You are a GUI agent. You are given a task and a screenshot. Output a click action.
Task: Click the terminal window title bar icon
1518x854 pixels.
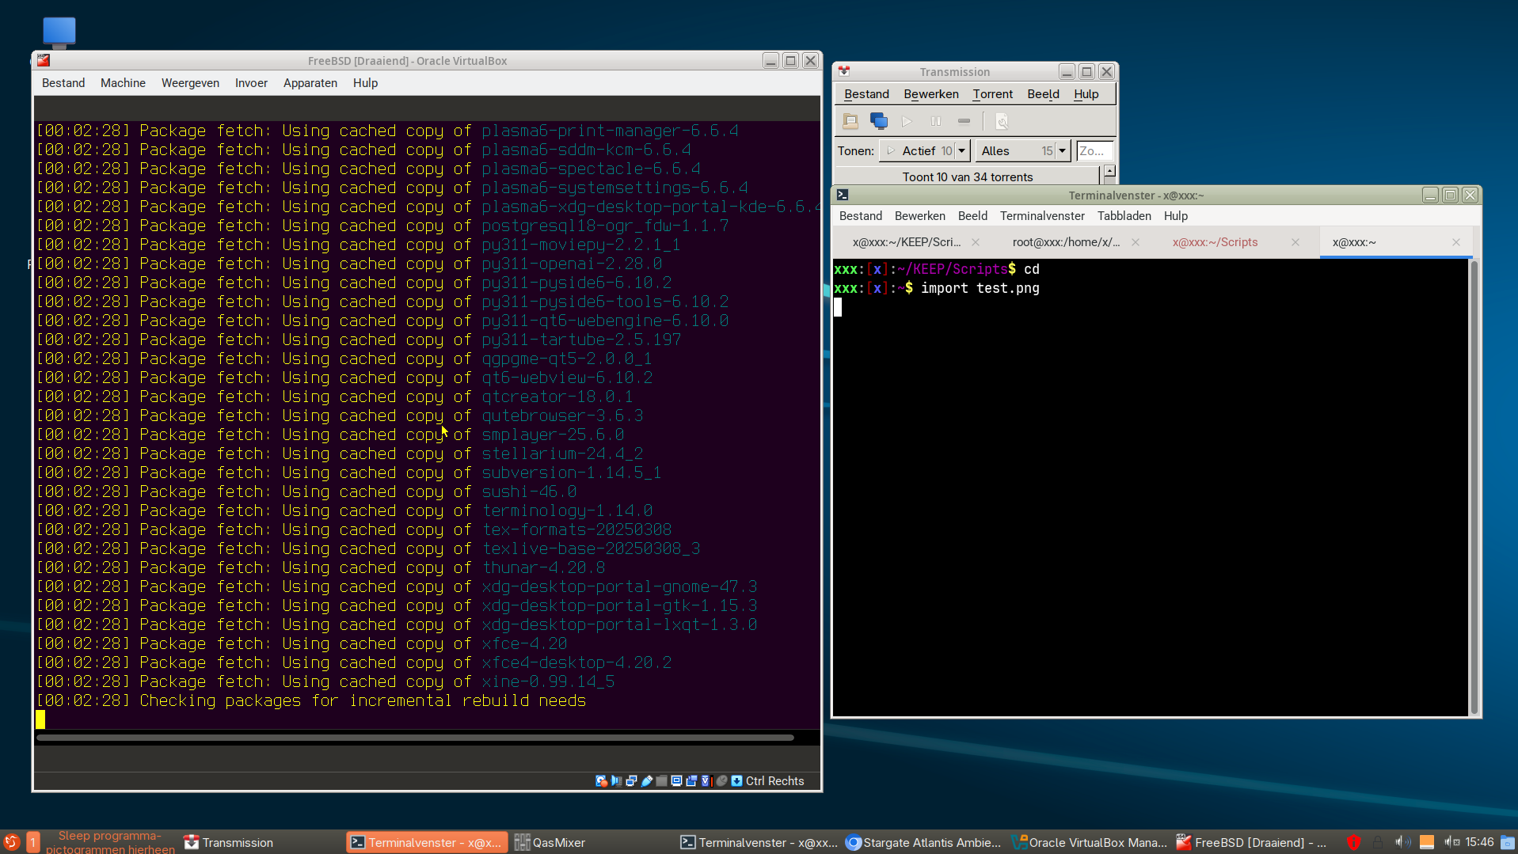point(843,195)
